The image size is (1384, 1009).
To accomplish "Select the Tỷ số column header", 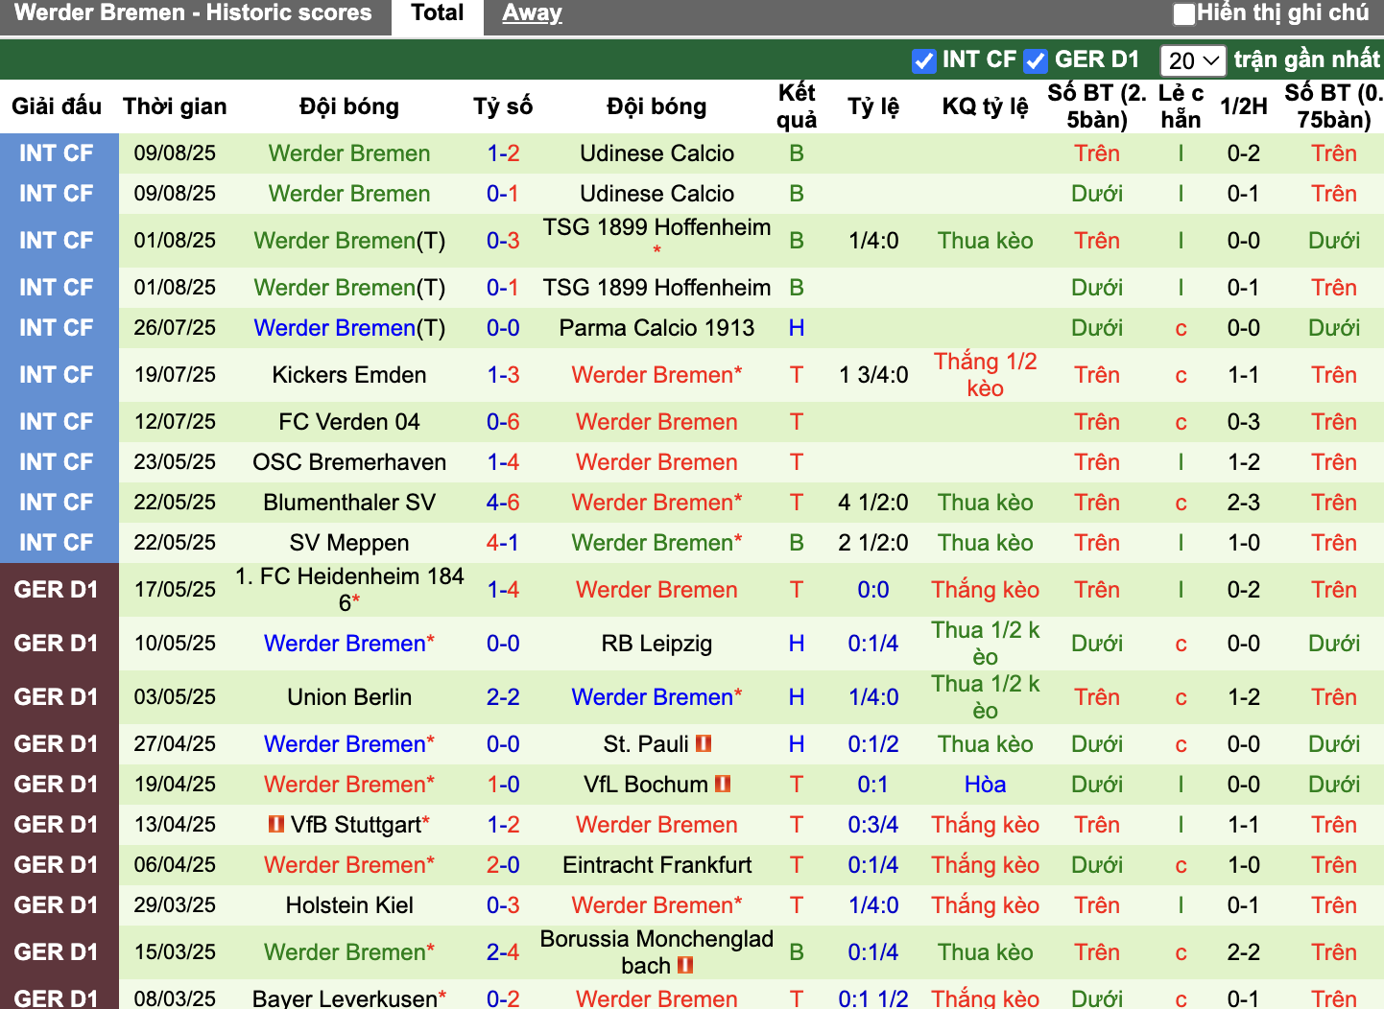I will click(503, 106).
